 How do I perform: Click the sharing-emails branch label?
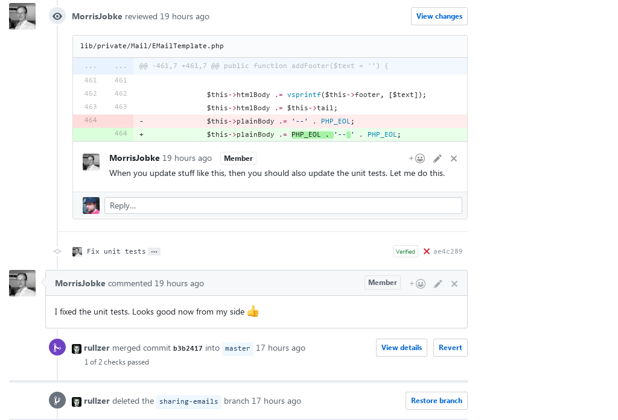(x=188, y=401)
